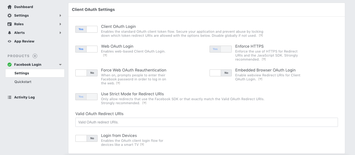Open Quickstart under Facebook Login
The image size is (355, 155).
(x=23, y=82)
